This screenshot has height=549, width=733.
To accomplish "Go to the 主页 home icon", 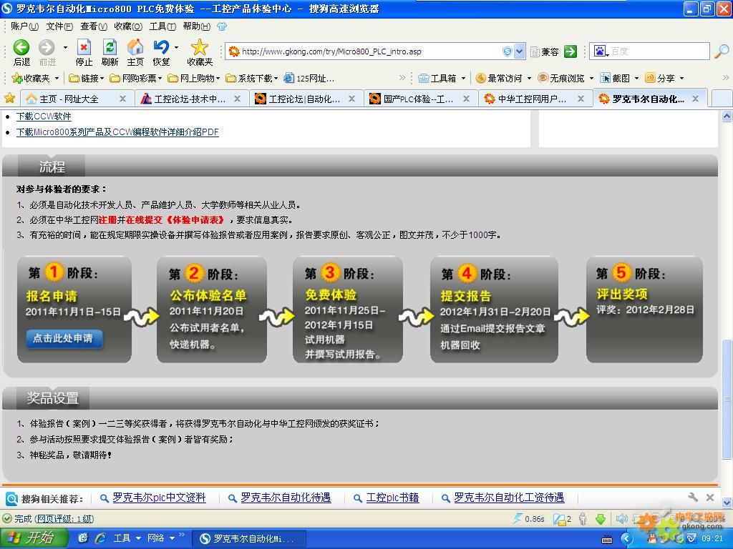I will [135, 51].
